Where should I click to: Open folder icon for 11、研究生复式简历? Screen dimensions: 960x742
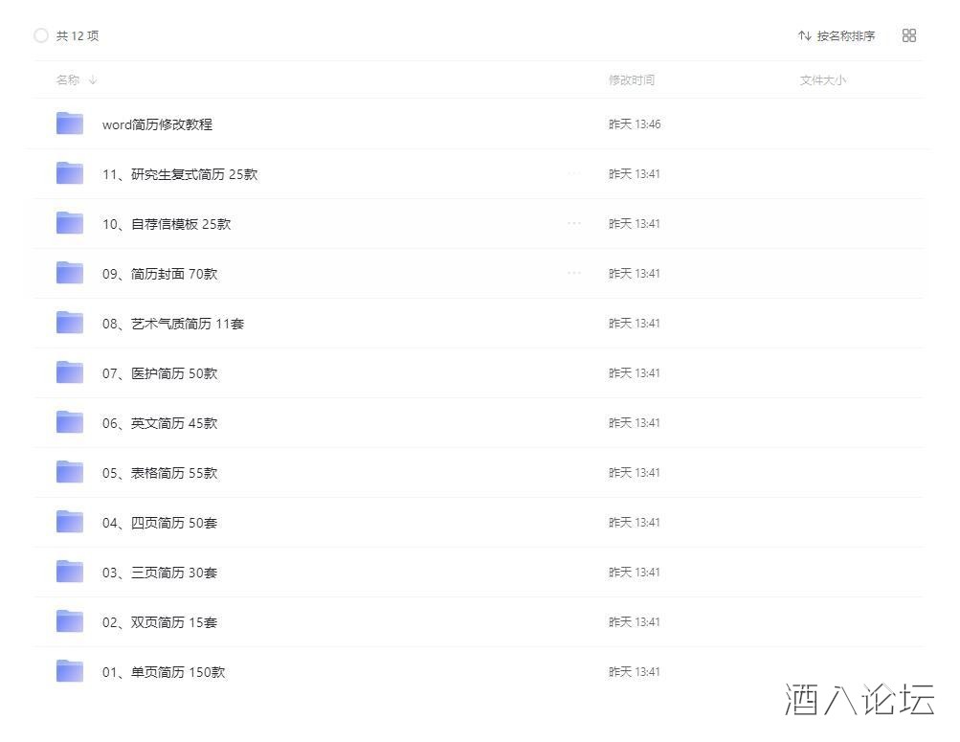pyautogui.click(x=70, y=173)
